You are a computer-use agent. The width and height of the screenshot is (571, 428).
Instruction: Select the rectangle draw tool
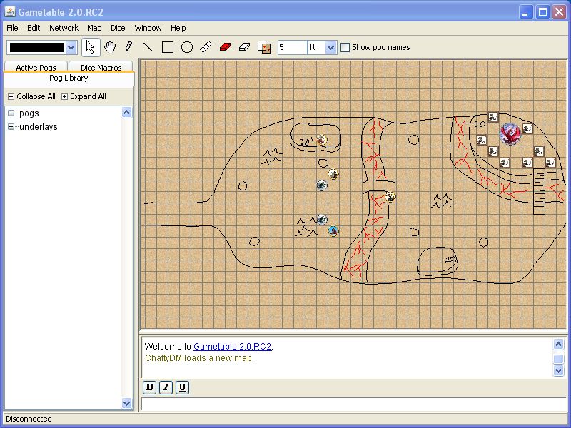coord(168,47)
